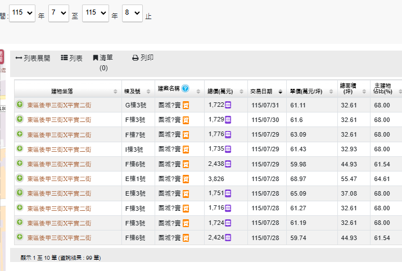Open the start month 7 dropdown

pos(58,13)
